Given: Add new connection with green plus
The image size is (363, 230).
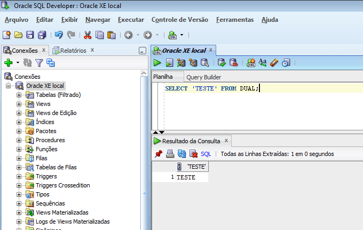Looking at the screenshot, I should tap(9, 63).
